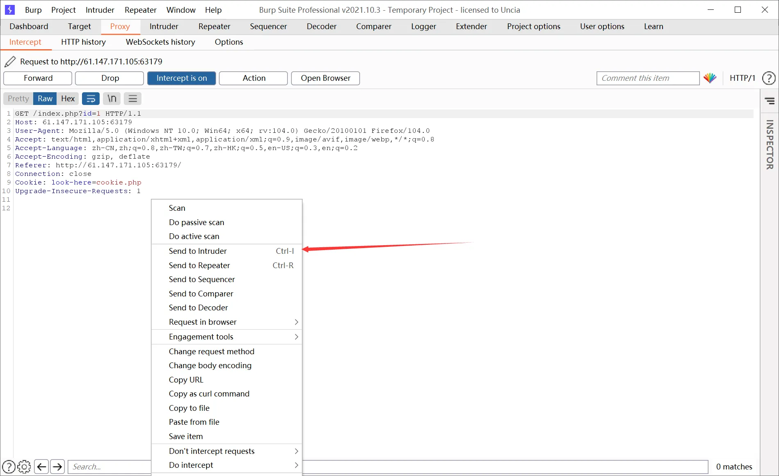The image size is (779, 476).
Task: Open the proxy Options sub-tab
Action: click(229, 42)
